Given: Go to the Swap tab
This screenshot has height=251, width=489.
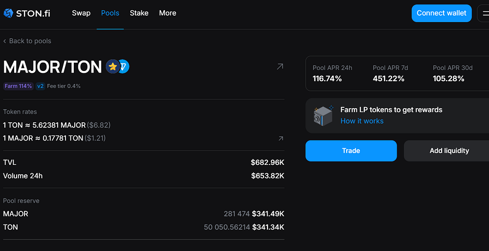Looking at the screenshot, I should pyautogui.click(x=81, y=13).
